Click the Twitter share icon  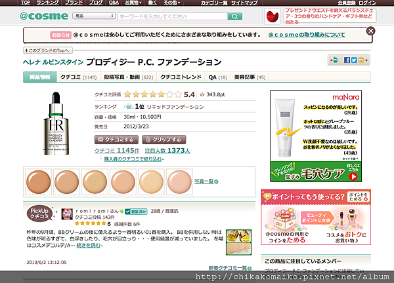tap(354, 60)
